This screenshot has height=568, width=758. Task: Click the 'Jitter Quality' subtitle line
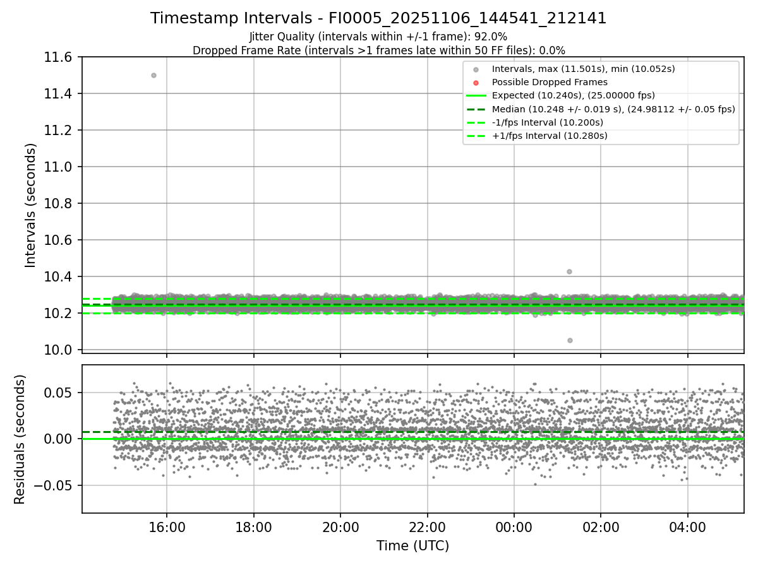coord(378,37)
